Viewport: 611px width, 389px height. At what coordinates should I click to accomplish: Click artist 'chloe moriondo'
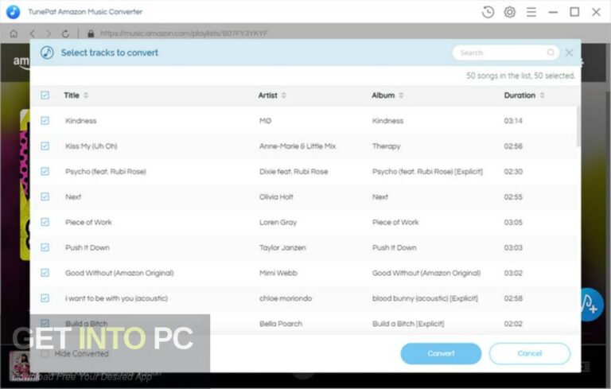pyautogui.click(x=286, y=298)
